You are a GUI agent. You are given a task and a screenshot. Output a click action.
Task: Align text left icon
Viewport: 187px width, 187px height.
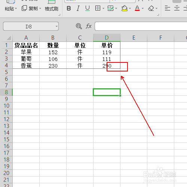coord(168,8)
